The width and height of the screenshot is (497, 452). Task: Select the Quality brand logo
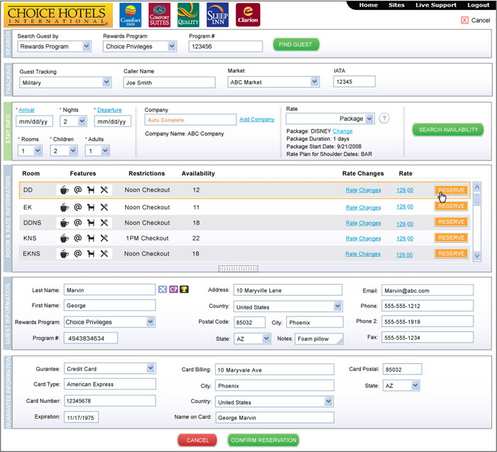click(188, 15)
